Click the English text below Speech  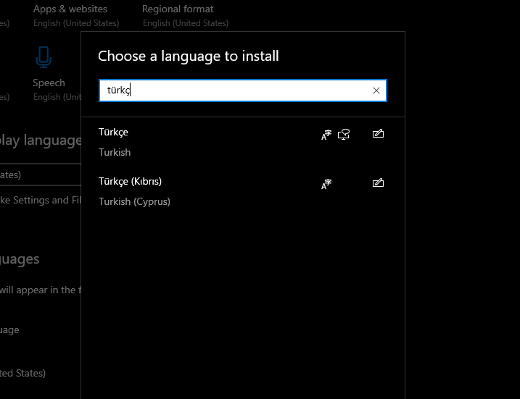[x=47, y=97]
